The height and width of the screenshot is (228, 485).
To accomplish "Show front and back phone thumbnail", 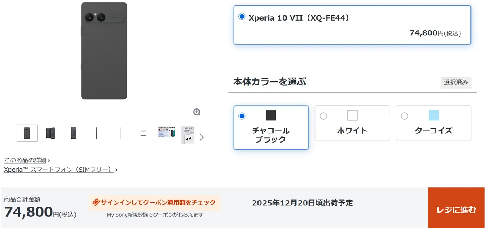I will (50, 133).
